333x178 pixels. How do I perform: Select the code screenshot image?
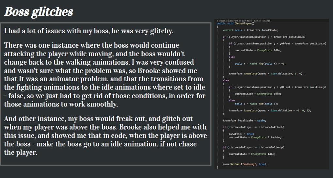pyautogui.click(x=272, y=94)
